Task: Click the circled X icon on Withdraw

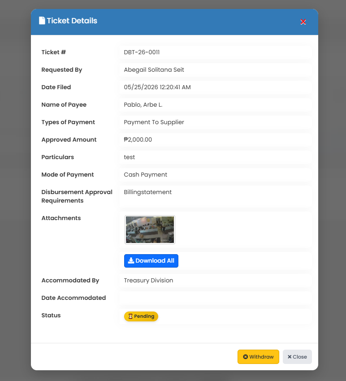Action: pyautogui.click(x=246, y=357)
